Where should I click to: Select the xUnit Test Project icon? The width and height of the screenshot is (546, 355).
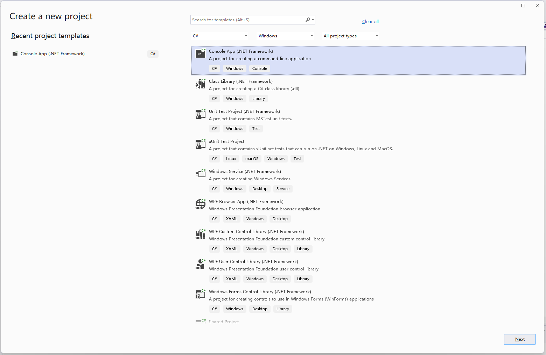[x=201, y=144]
